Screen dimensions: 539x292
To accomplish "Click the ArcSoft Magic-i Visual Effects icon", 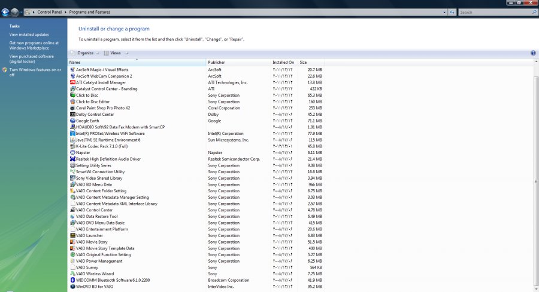I will [x=72, y=70].
